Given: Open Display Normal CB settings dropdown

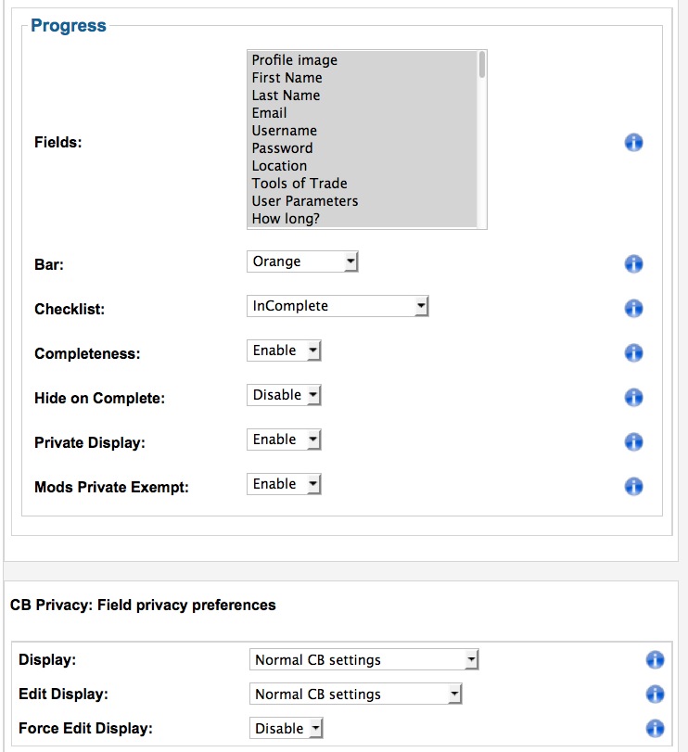Looking at the screenshot, I should pos(363,660).
